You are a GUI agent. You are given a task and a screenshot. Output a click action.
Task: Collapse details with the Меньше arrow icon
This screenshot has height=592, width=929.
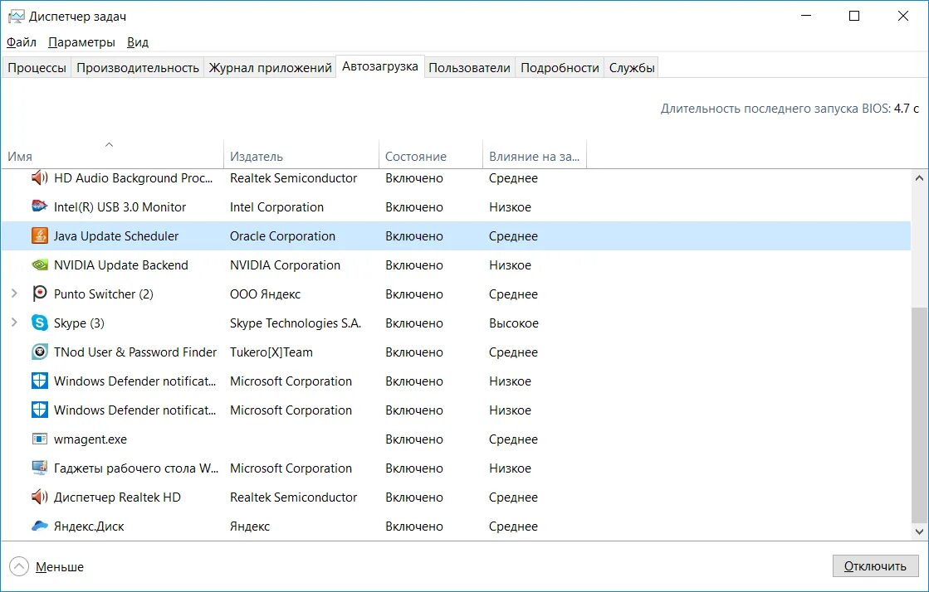(x=19, y=566)
